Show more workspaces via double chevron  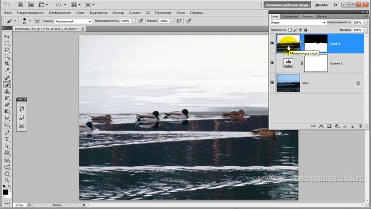coord(335,5)
